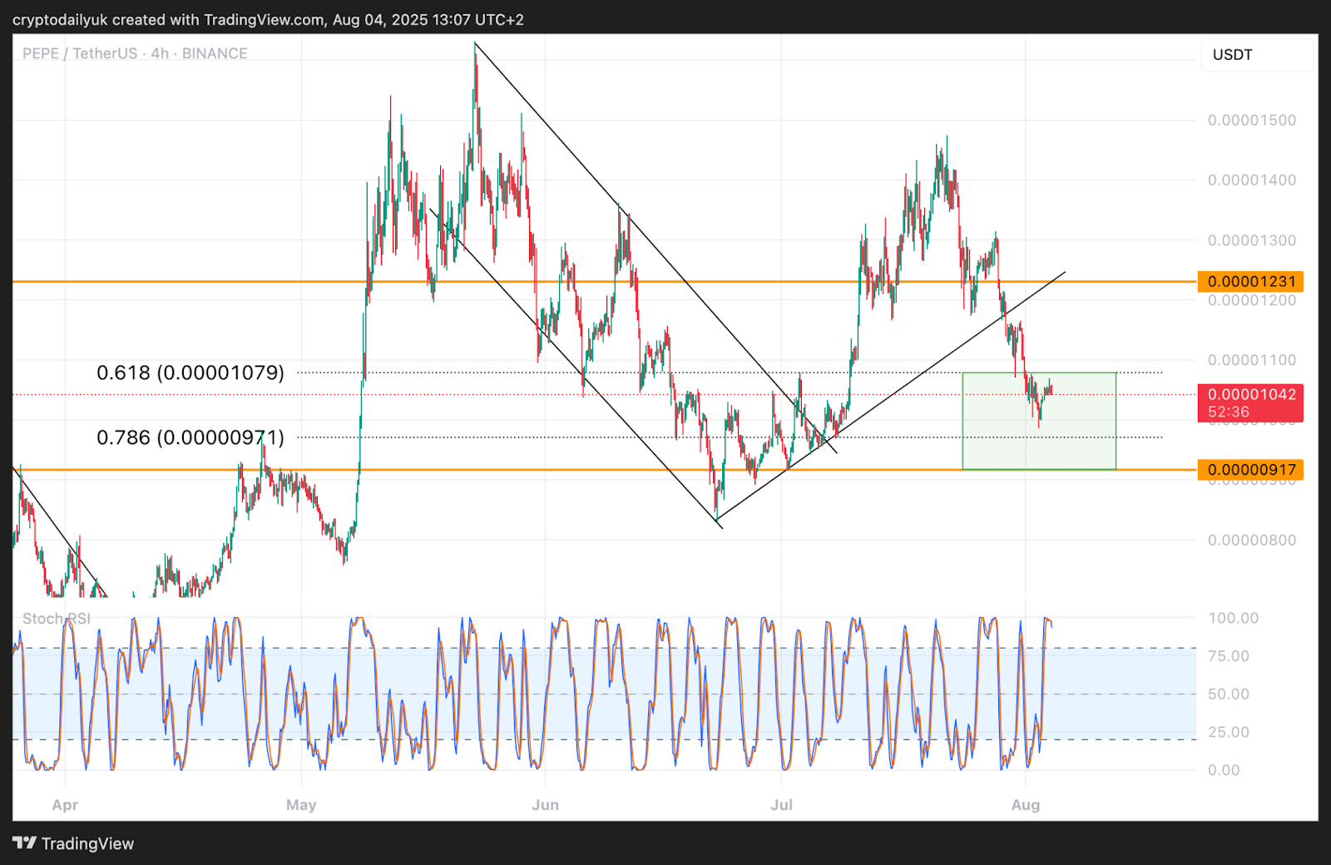Click the TradingView logo icon
The height and width of the screenshot is (865, 1331).
pos(25,843)
